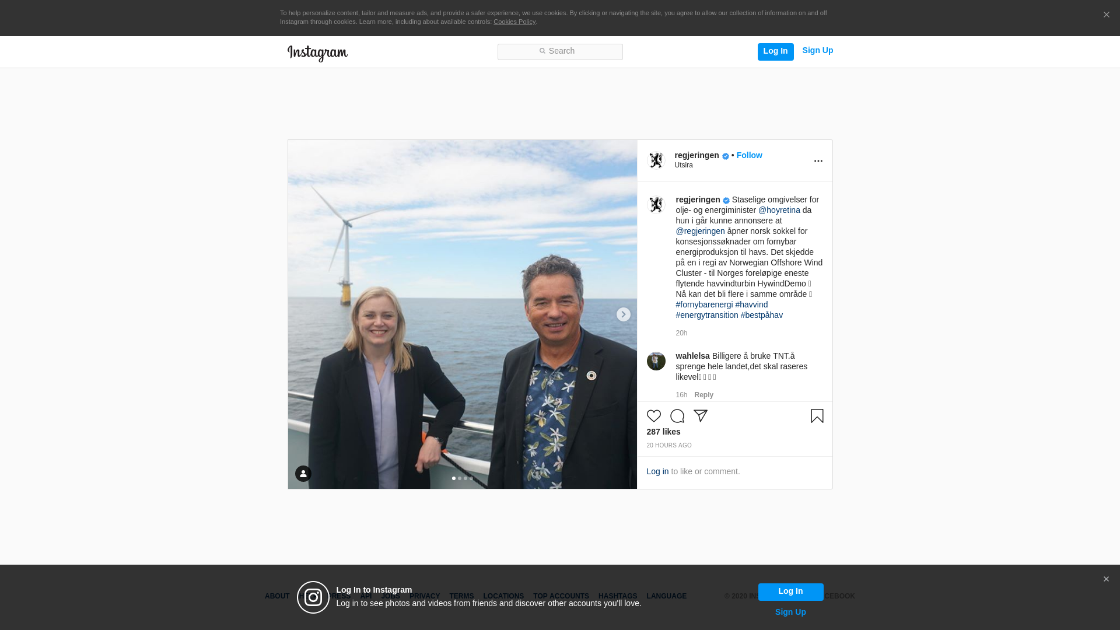Show tagged people icon on photo
This screenshot has height=630, width=1120.
303,474
